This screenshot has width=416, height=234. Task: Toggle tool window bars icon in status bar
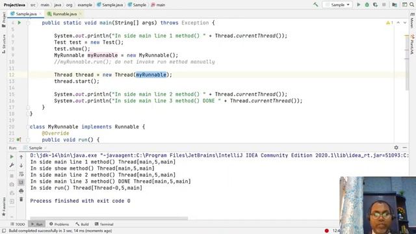(4, 231)
